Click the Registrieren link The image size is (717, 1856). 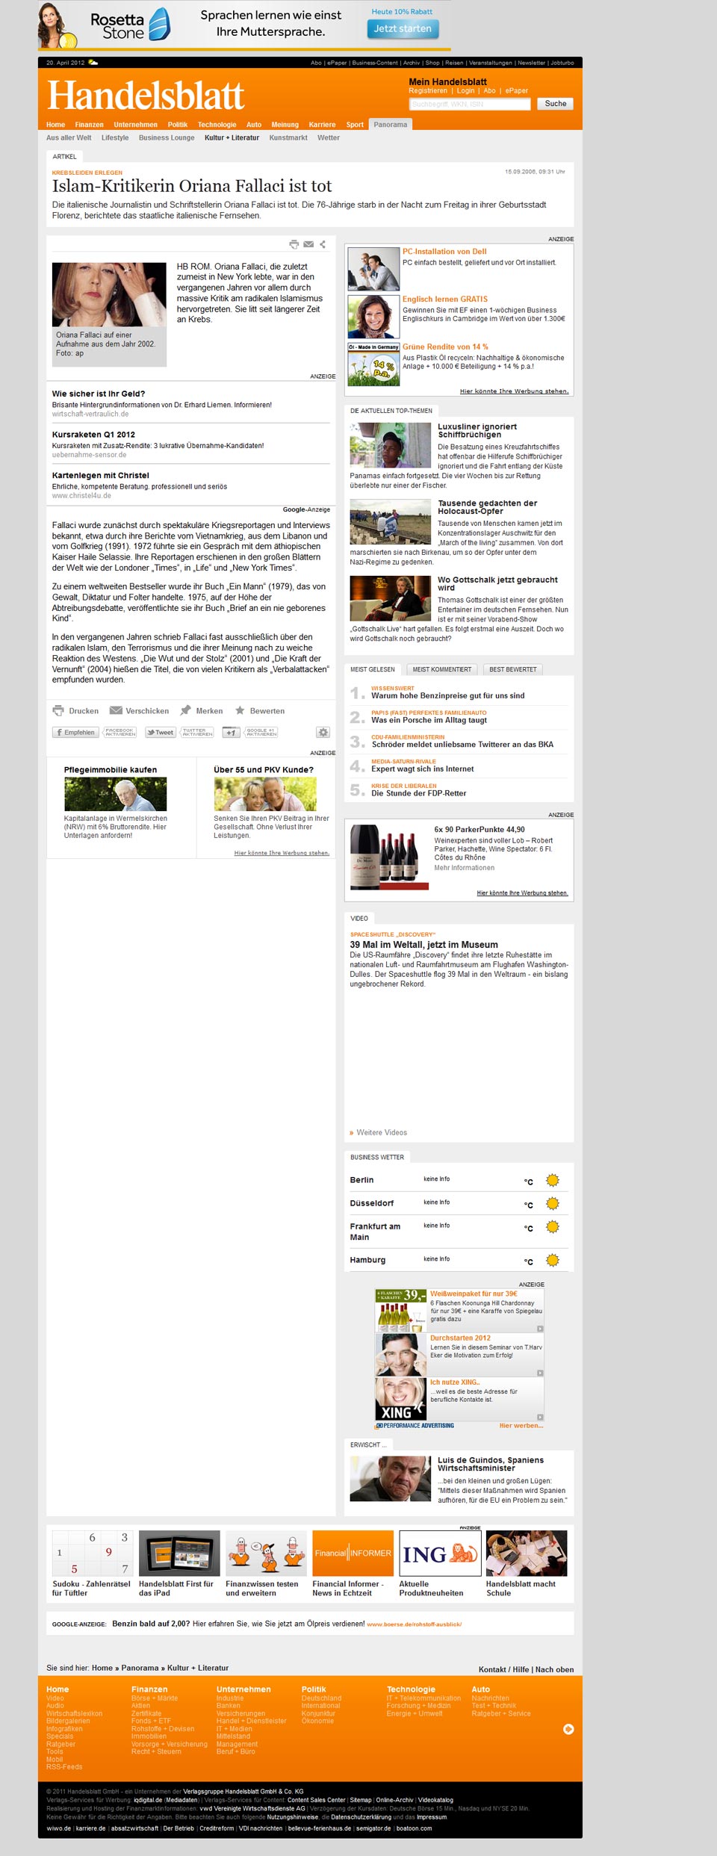(428, 90)
